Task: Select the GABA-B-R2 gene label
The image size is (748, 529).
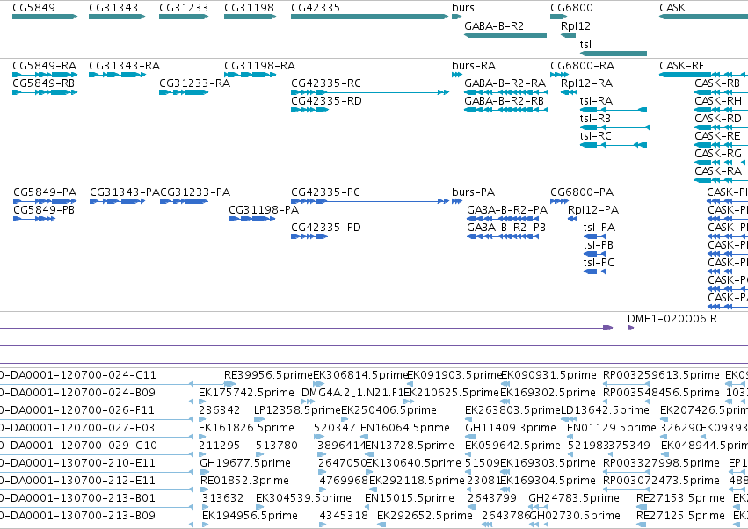Action: 494,25
